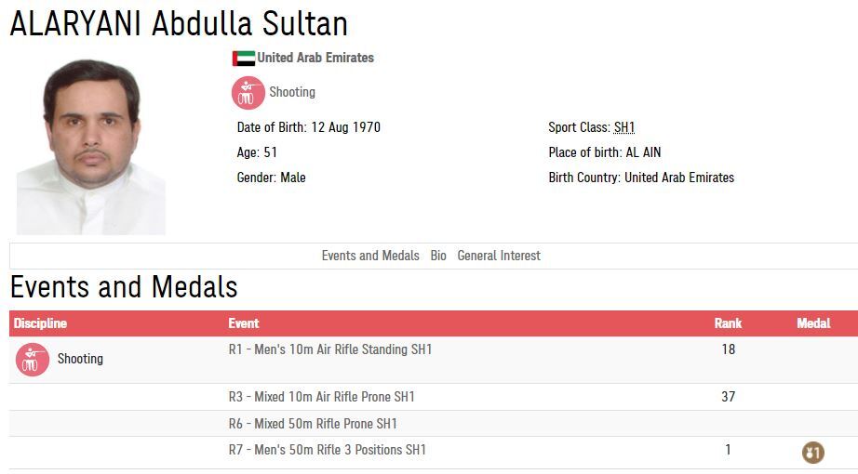Viewport: 858px width, 474px height.
Task: Open the Shooting sport link in the header
Action: [292, 92]
